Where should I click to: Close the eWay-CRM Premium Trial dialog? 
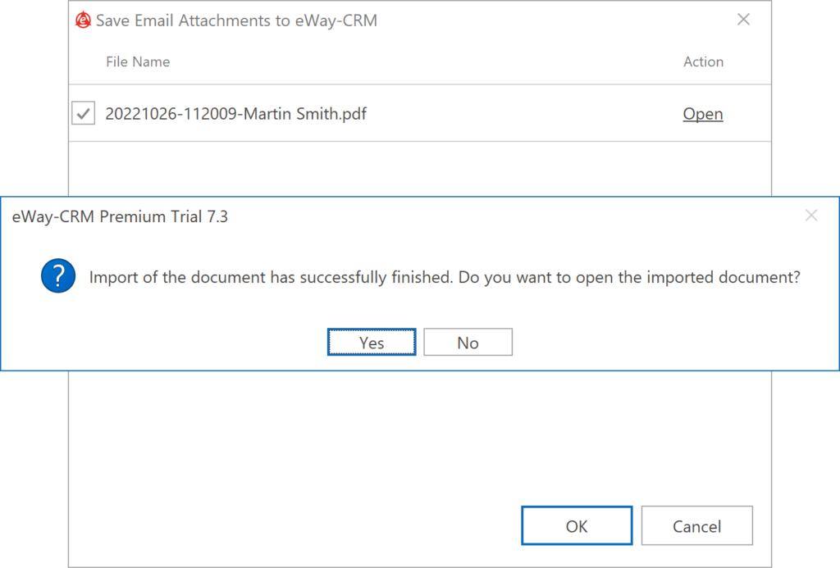coord(811,216)
